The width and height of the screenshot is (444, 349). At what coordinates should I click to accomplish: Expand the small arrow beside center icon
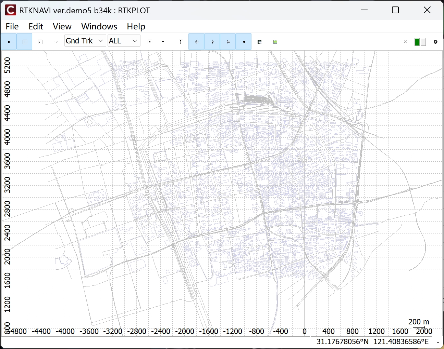click(x=163, y=42)
